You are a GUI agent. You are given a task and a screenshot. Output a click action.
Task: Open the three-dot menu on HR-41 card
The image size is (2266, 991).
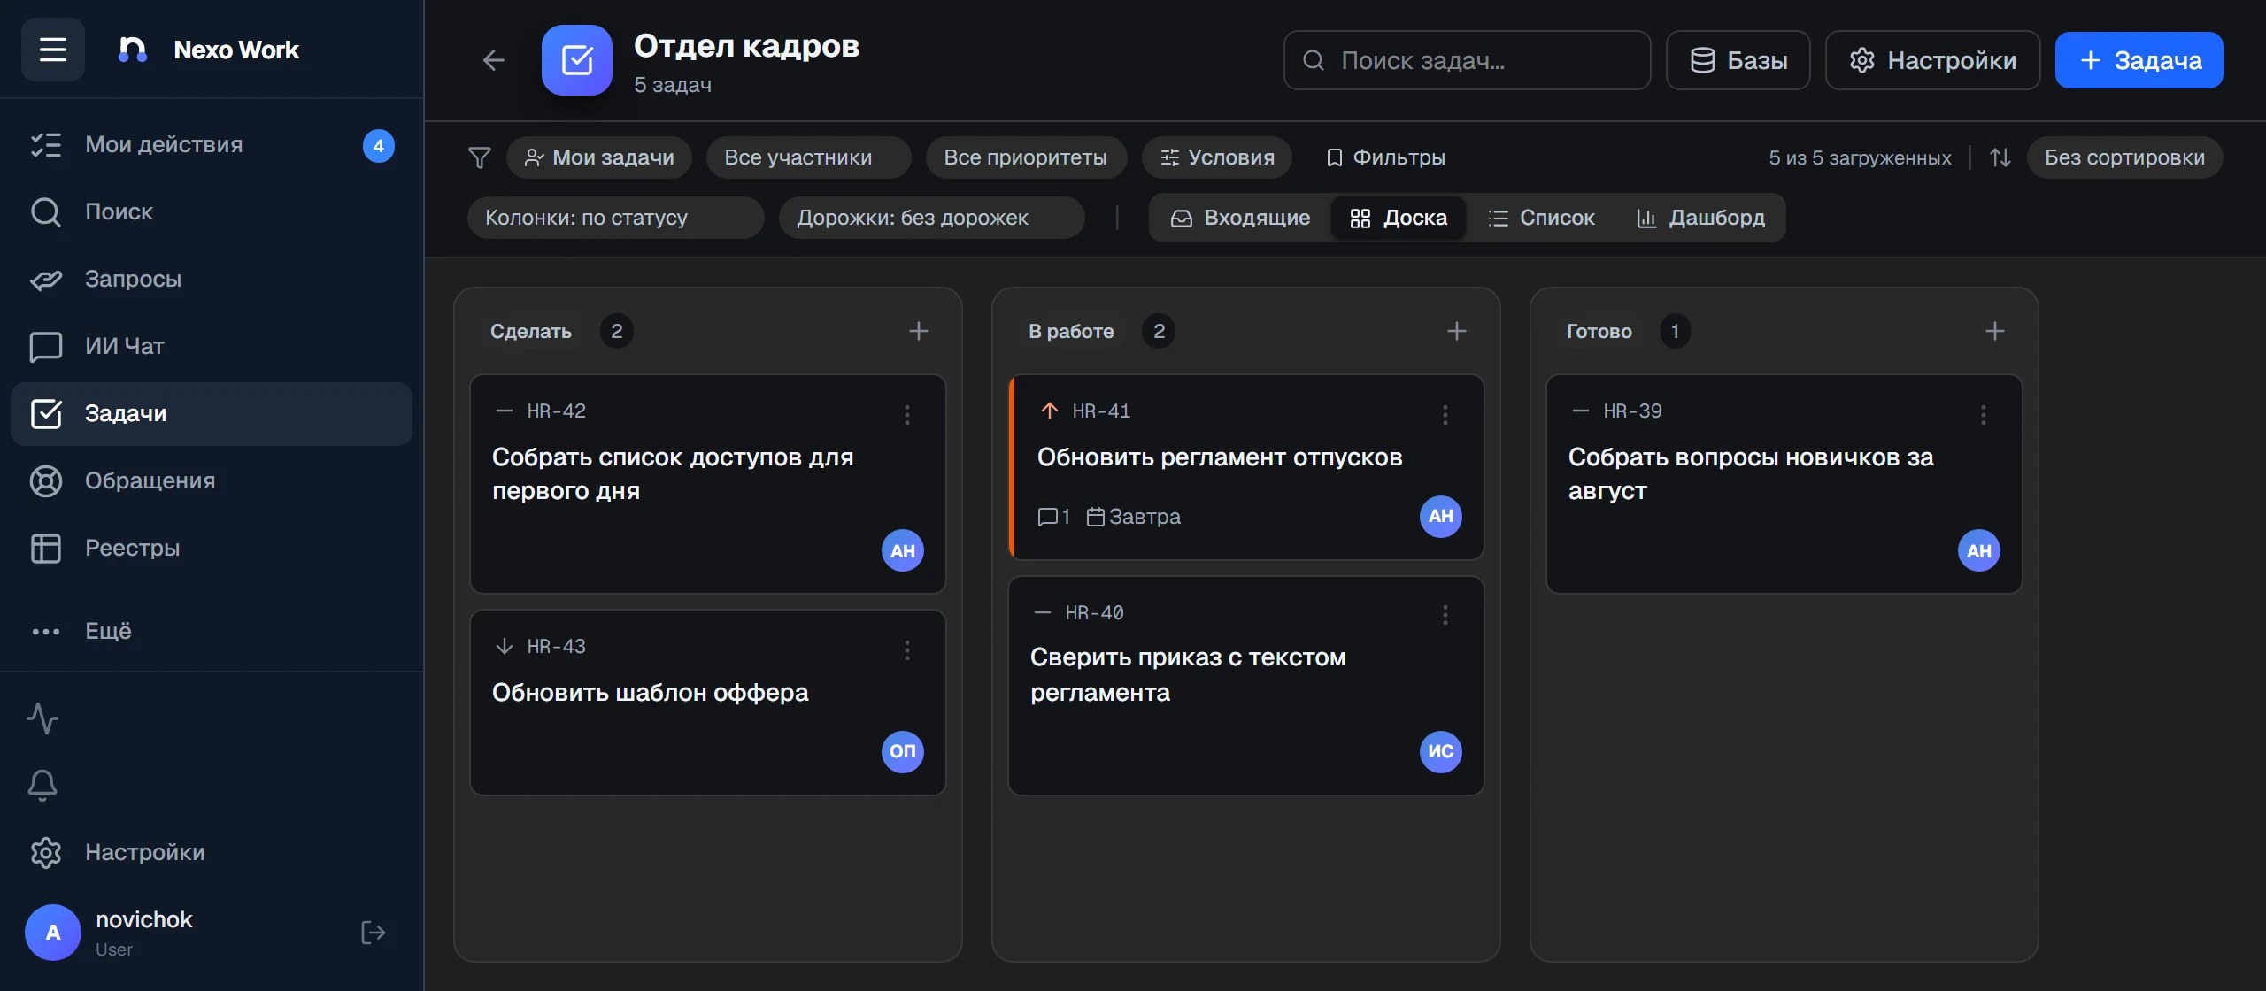tap(1445, 414)
